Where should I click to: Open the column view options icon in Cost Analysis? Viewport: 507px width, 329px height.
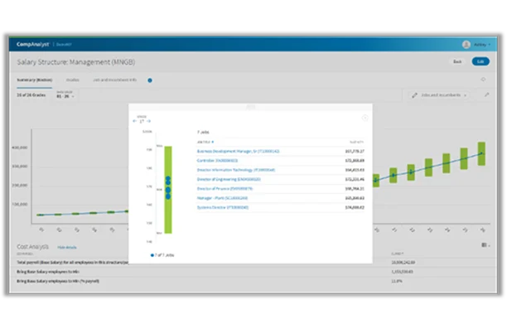(485, 245)
